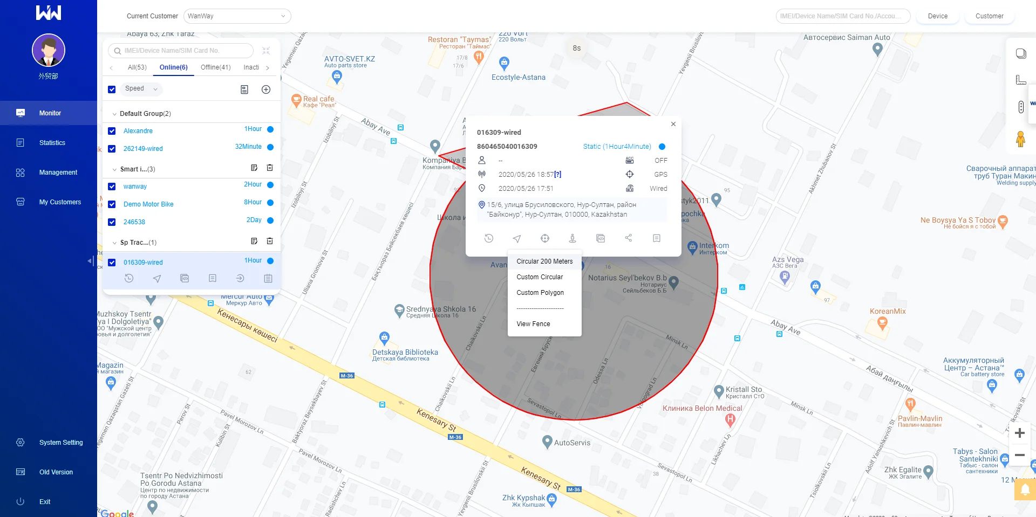
Task: Click playback history icon under 016309-wired row
Action: point(129,279)
